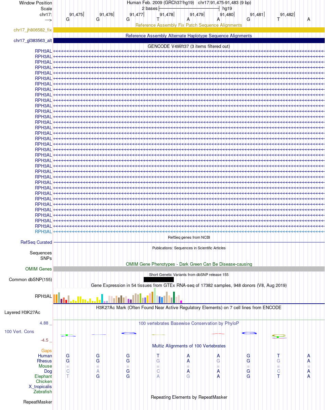
Task: Click the dark green GTEx expression bar
Action: [x=174, y=297]
